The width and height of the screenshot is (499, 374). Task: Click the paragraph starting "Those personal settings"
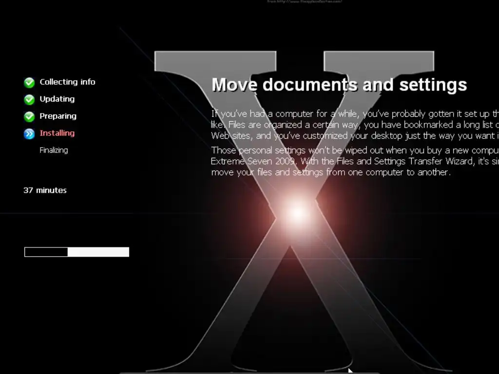[355, 161]
